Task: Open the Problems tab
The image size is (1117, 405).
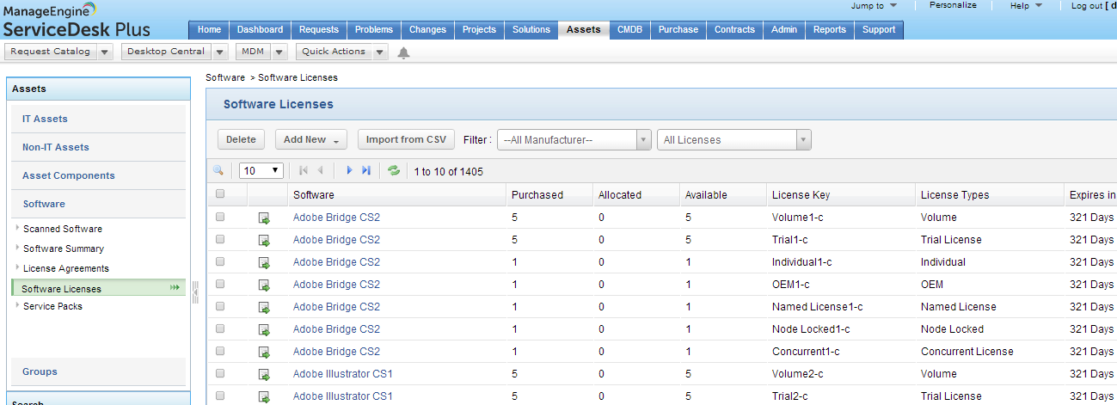Action: [x=374, y=29]
